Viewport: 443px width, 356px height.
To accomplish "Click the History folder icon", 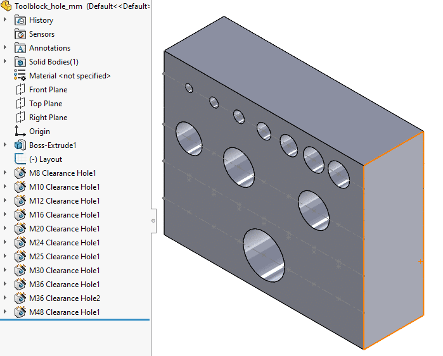I will click(20, 20).
